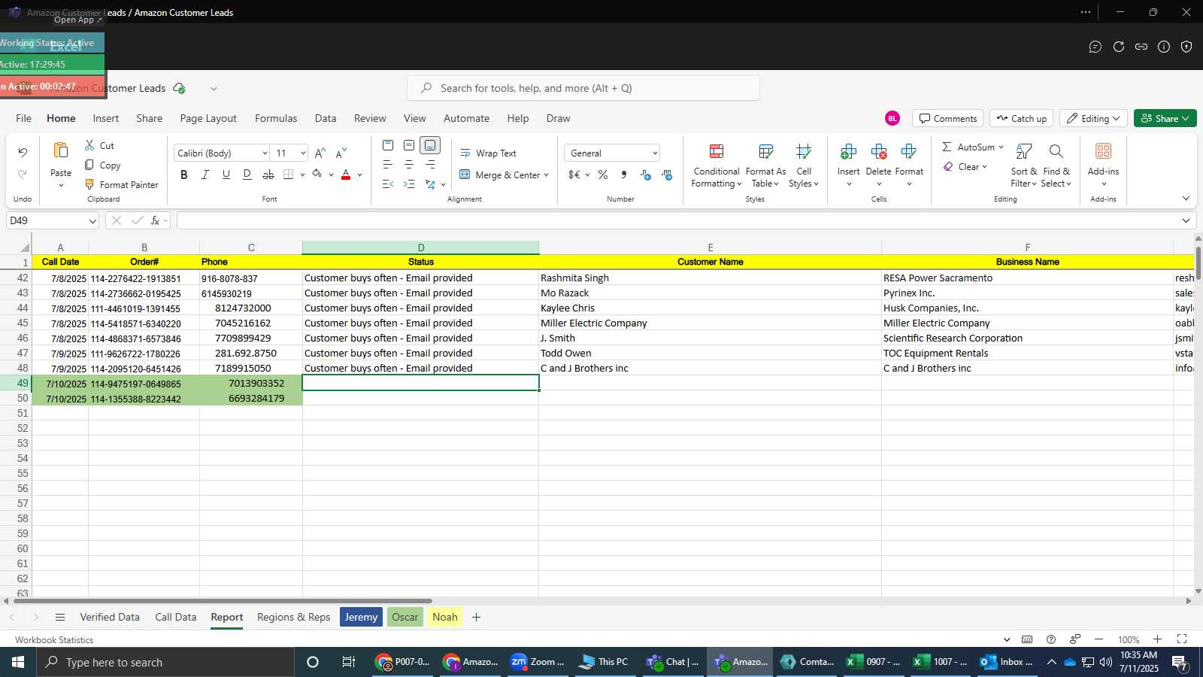Viewport: 1203px width, 677px height.
Task: Open Cell Styles gallery
Action: (x=804, y=165)
